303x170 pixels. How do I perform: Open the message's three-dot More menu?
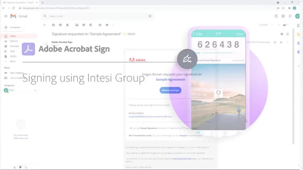(287, 42)
